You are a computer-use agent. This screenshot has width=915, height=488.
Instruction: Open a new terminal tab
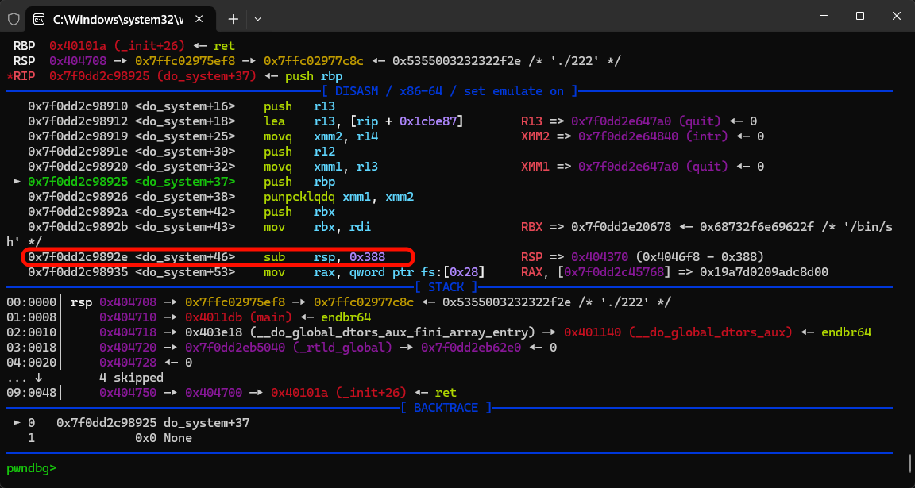[x=233, y=19]
